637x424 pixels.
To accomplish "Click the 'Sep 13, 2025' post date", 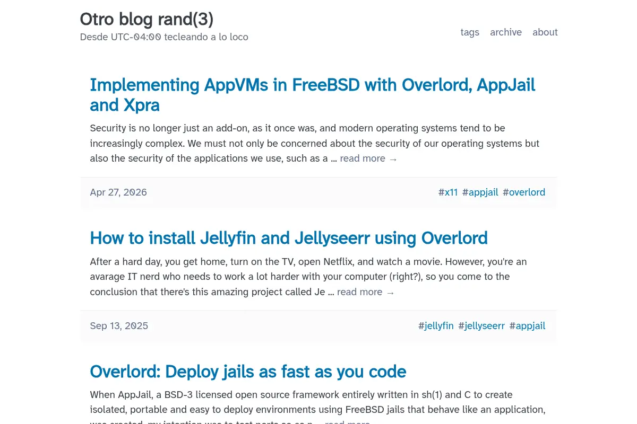I will 119,326.
